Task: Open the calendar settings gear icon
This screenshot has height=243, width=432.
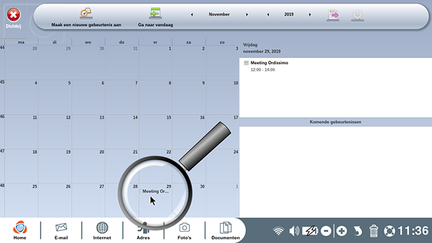Action: [x=358, y=15]
